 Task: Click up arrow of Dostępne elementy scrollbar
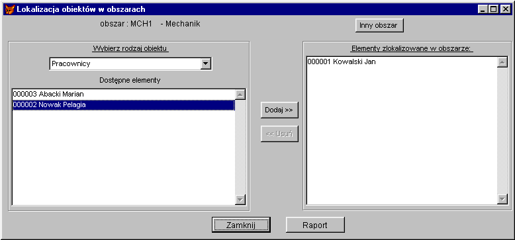(241, 95)
